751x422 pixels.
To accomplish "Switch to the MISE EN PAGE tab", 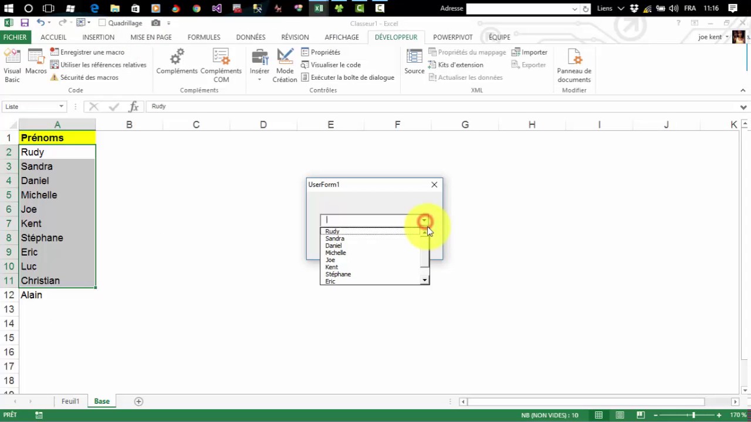I will pyautogui.click(x=151, y=37).
